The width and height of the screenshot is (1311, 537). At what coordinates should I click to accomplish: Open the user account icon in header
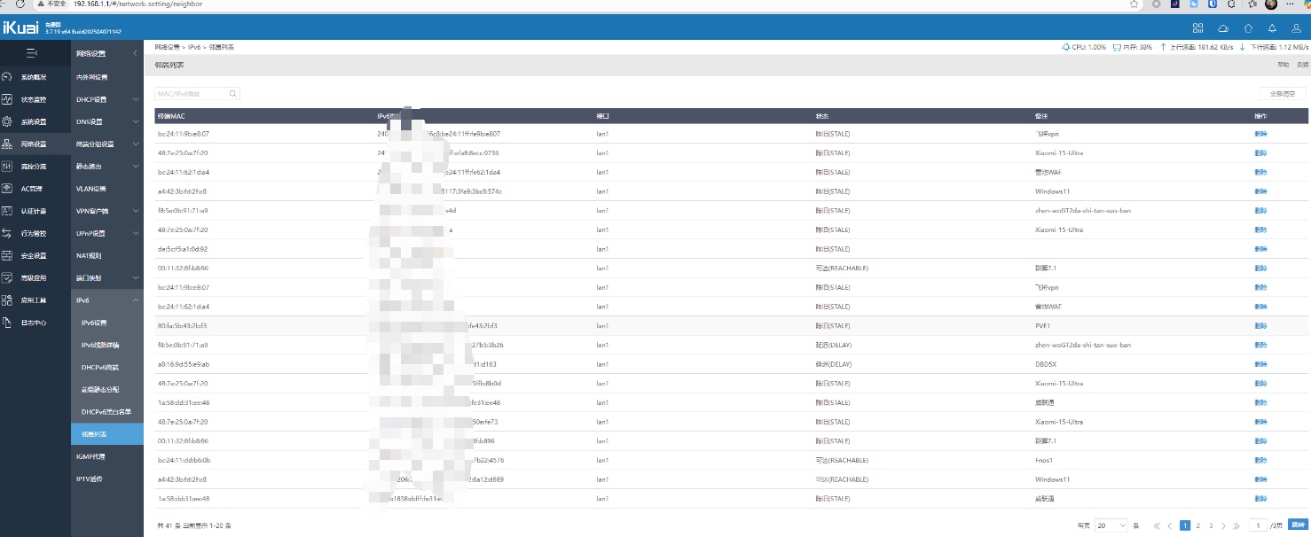(1296, 28)
